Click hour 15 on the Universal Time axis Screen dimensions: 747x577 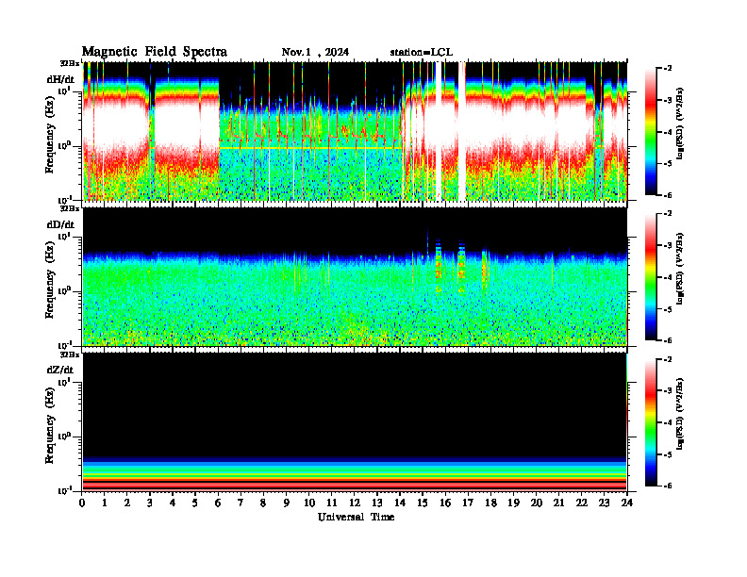pyautogui.click(x=423, y=503)
